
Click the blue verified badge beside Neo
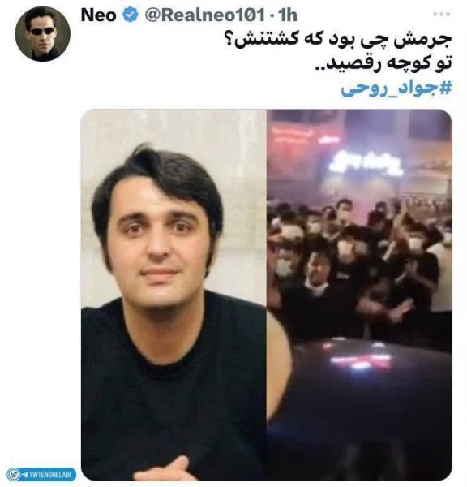click(x=131, y=15)
